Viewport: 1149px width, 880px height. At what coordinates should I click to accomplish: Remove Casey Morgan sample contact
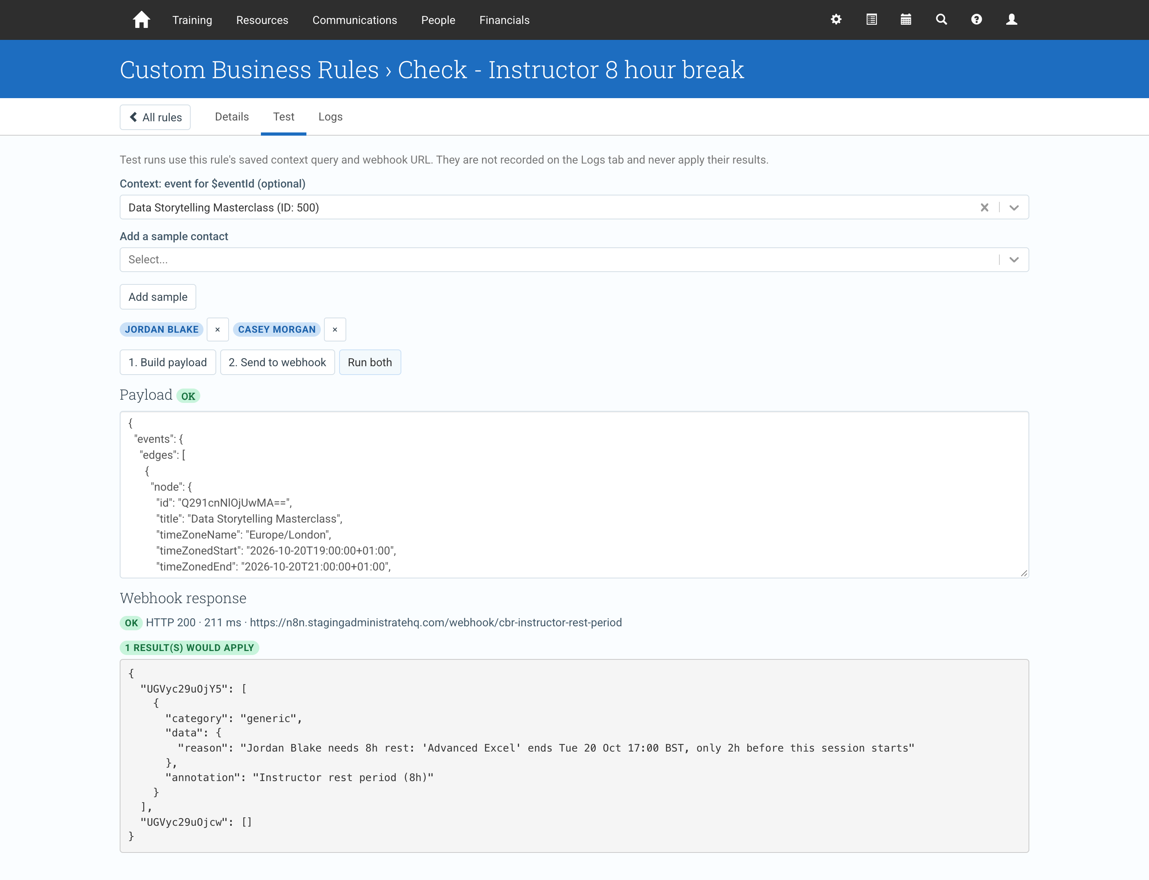point(335,330)
